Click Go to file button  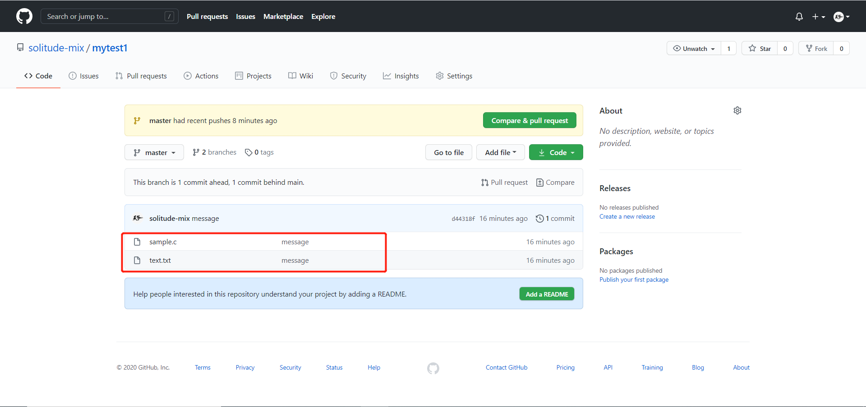click(x=449, y=152)
